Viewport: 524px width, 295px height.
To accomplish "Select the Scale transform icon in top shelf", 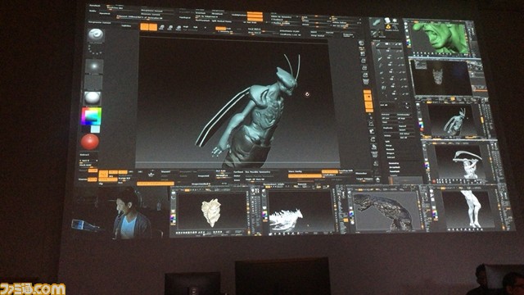I will pos(170,27).
